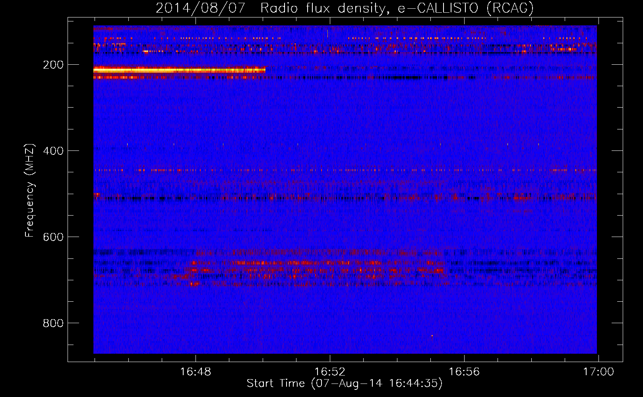Click the 16:52 time tick label
Image resolution: width=643 pixels, height=397 pixels.
(330, 372)
